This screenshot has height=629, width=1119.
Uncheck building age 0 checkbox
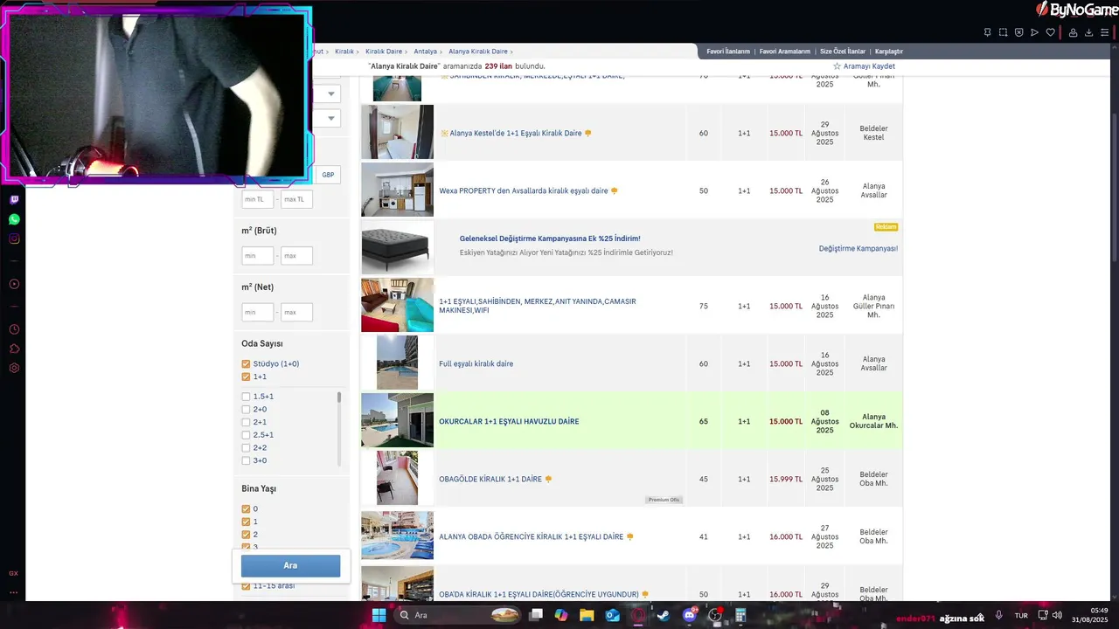[246, 508]
